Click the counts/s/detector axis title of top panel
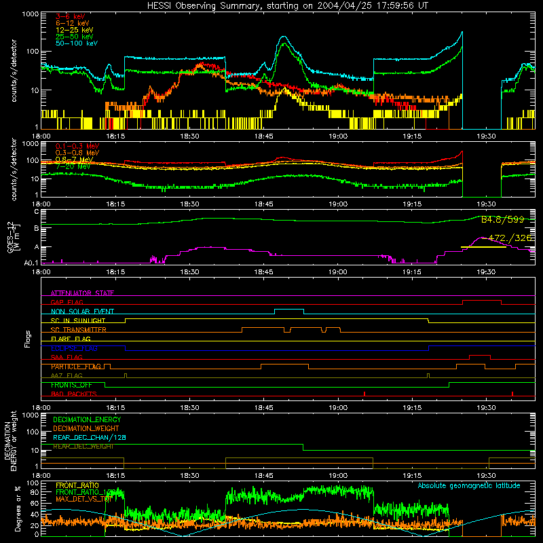 [x=14, y=71]
